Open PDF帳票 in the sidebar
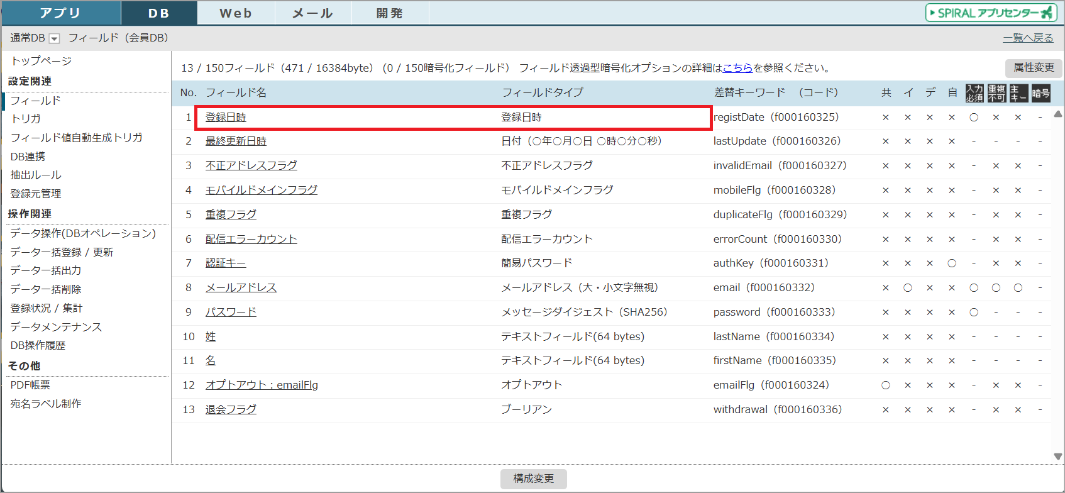Screen dimensions: 1065x493 pos(30,385)
